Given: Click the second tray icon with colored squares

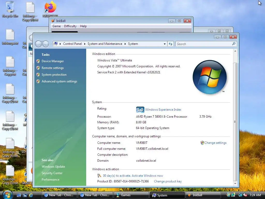Looking at the screenshot, I should coord(233,195).
